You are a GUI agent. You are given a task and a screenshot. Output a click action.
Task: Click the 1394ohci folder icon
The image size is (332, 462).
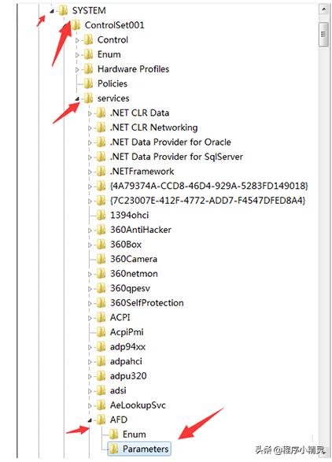pyautogui.click(x=101, y=215)
